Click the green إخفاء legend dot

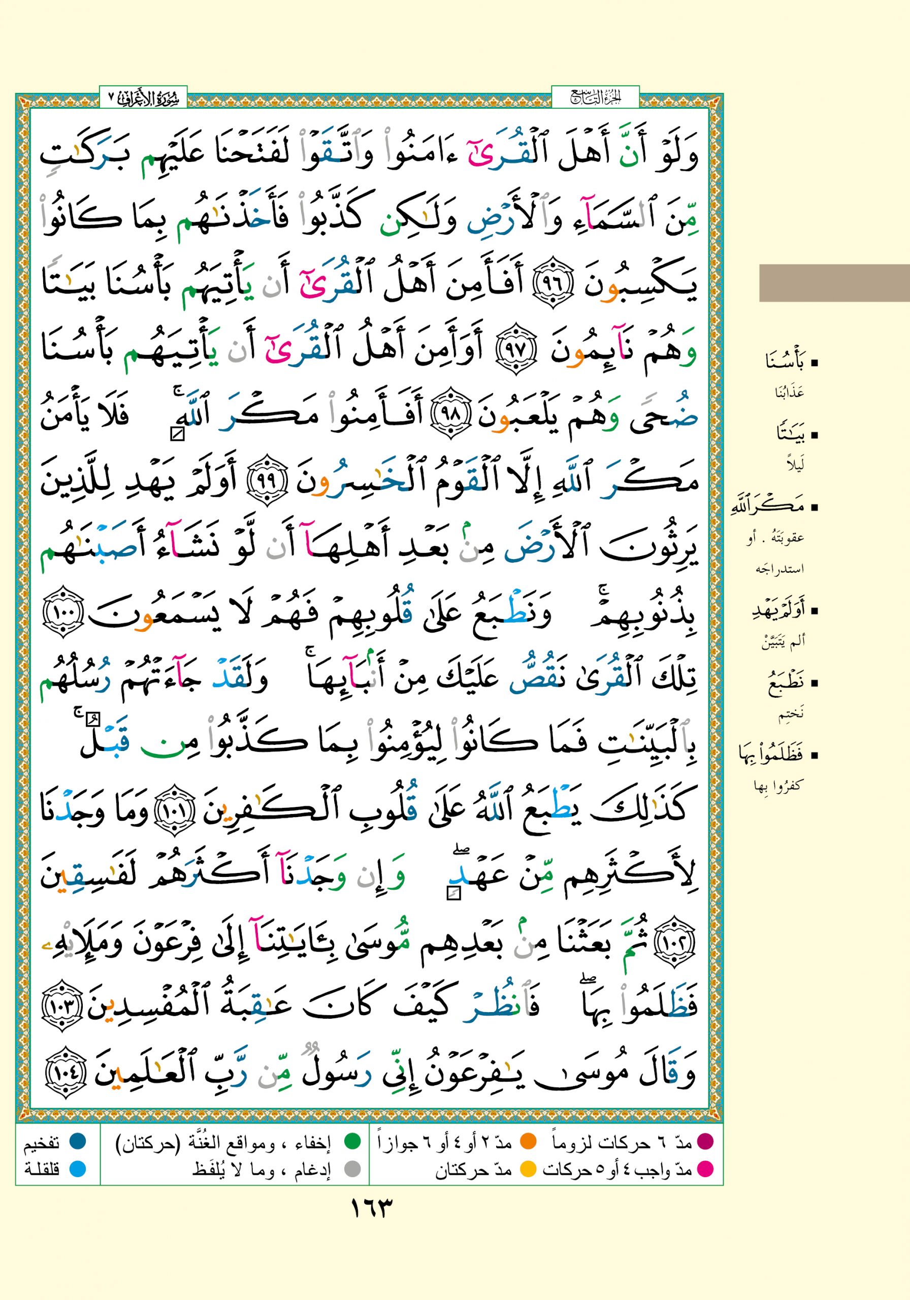353,1142
